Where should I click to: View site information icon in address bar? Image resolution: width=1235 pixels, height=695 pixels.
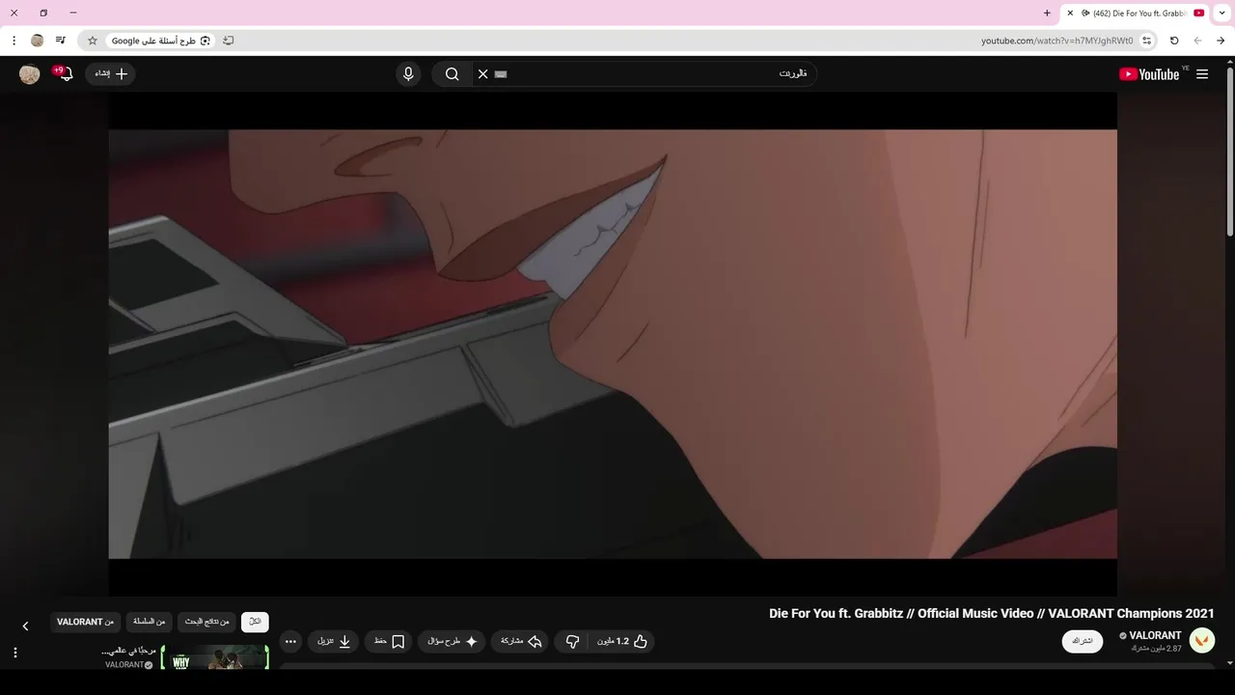coord(1147,41)
